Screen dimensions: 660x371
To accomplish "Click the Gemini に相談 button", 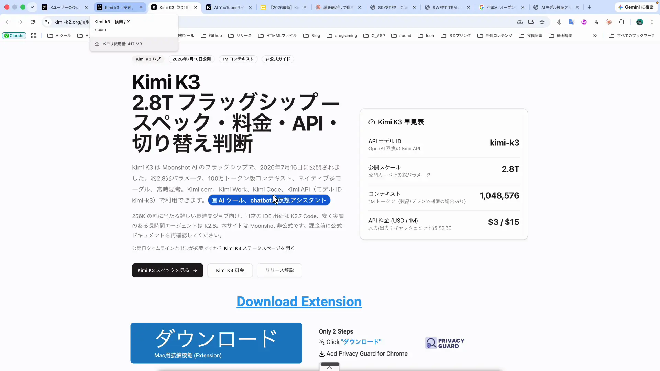I will coord(636,7).
